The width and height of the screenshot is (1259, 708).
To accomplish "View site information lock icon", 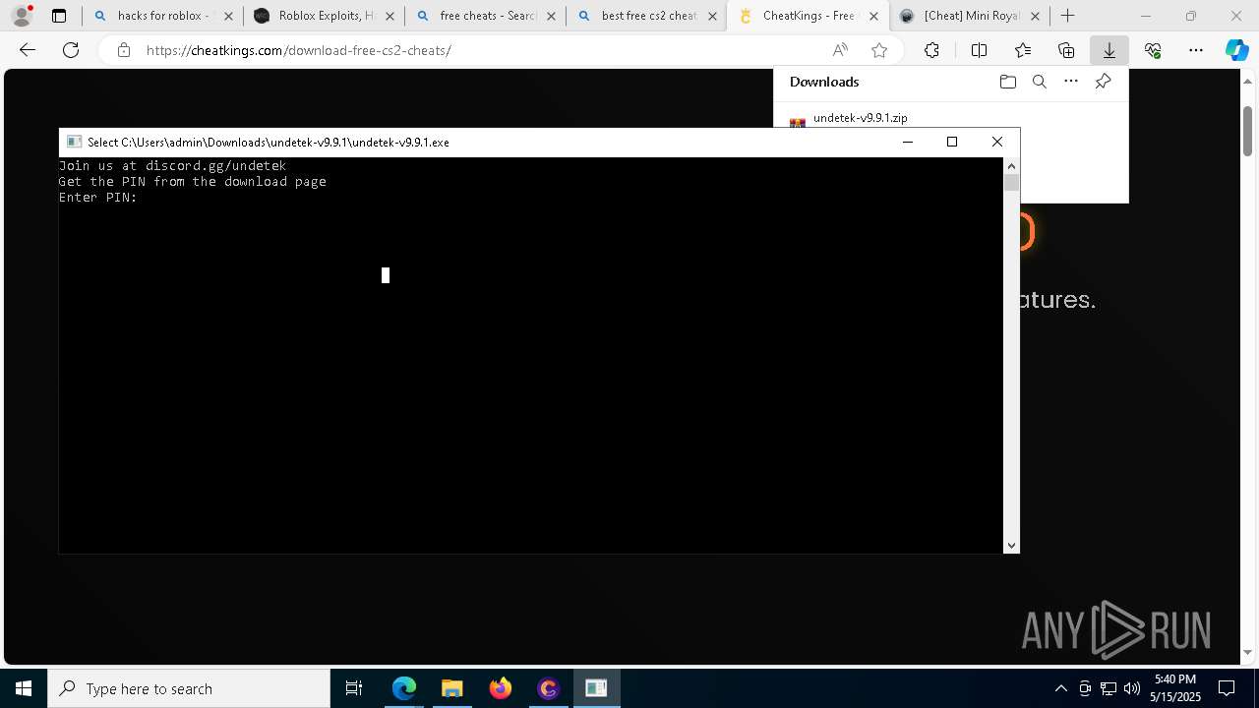I will [123, 50].
